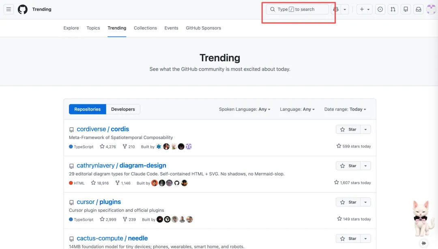Screen dimensions: 438x249
Task: Open the Copilot chat icon
Action: [x=336, y=9]
